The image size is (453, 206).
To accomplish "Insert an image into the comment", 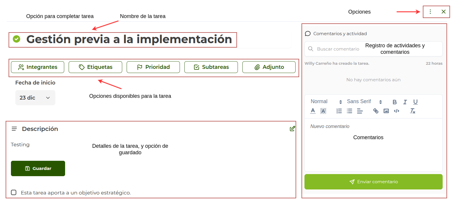I will 386,111.
